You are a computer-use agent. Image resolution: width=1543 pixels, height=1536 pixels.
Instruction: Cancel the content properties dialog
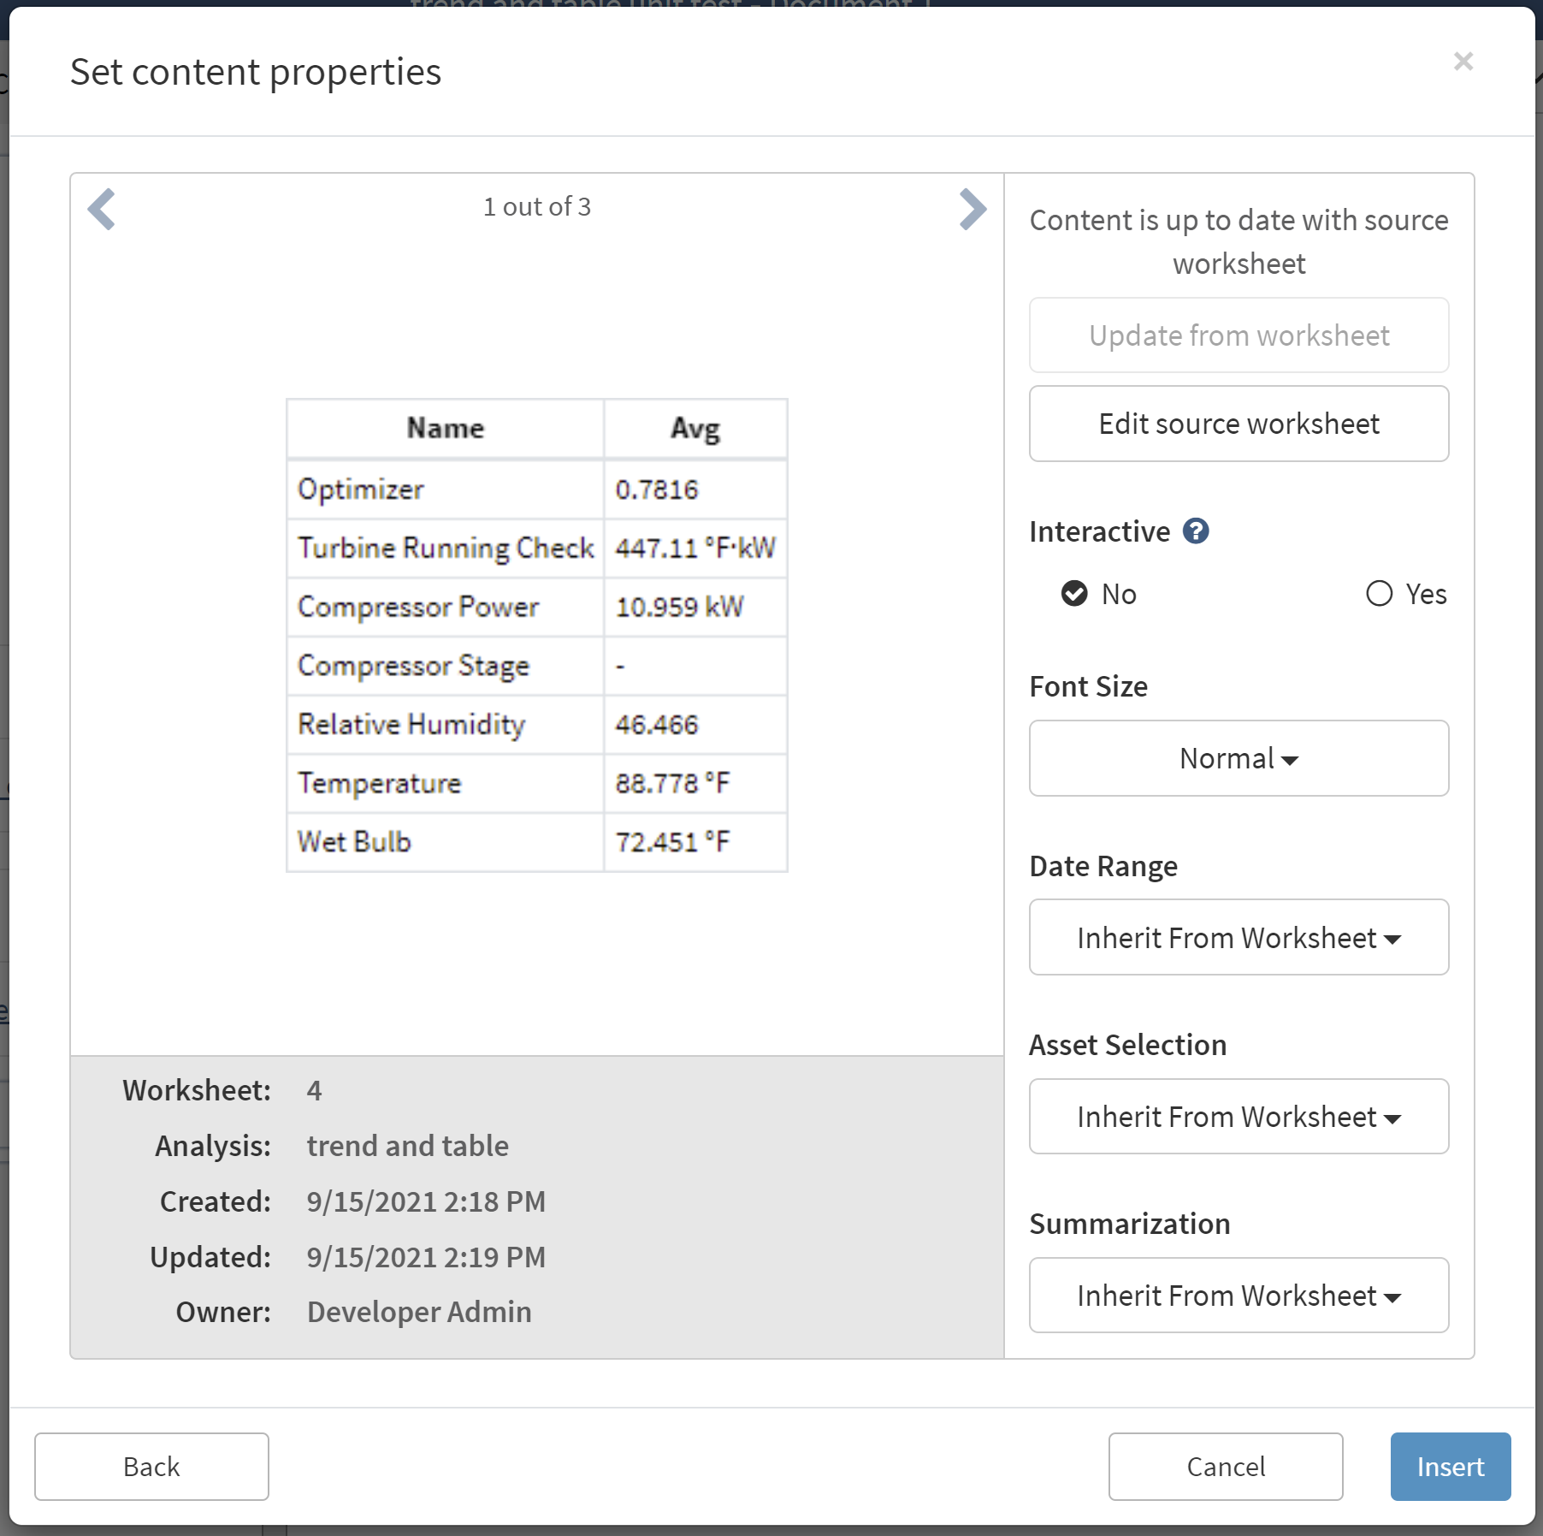click(1225, 1466)
